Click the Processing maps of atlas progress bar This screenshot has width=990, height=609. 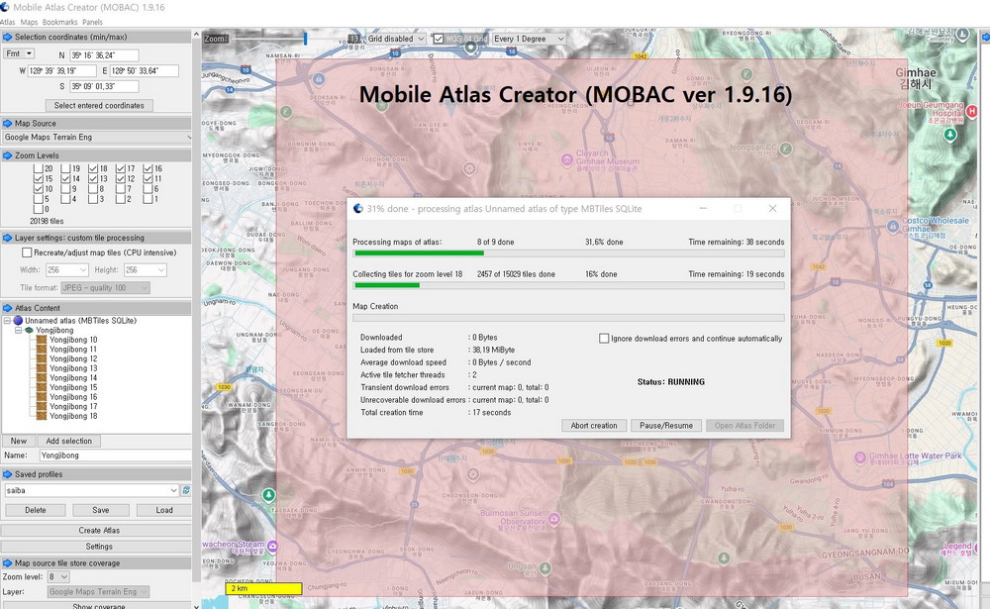click(569, 254)
